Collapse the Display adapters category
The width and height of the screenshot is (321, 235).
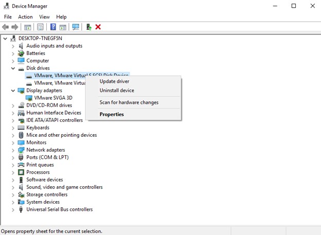(x=13, y=91)
